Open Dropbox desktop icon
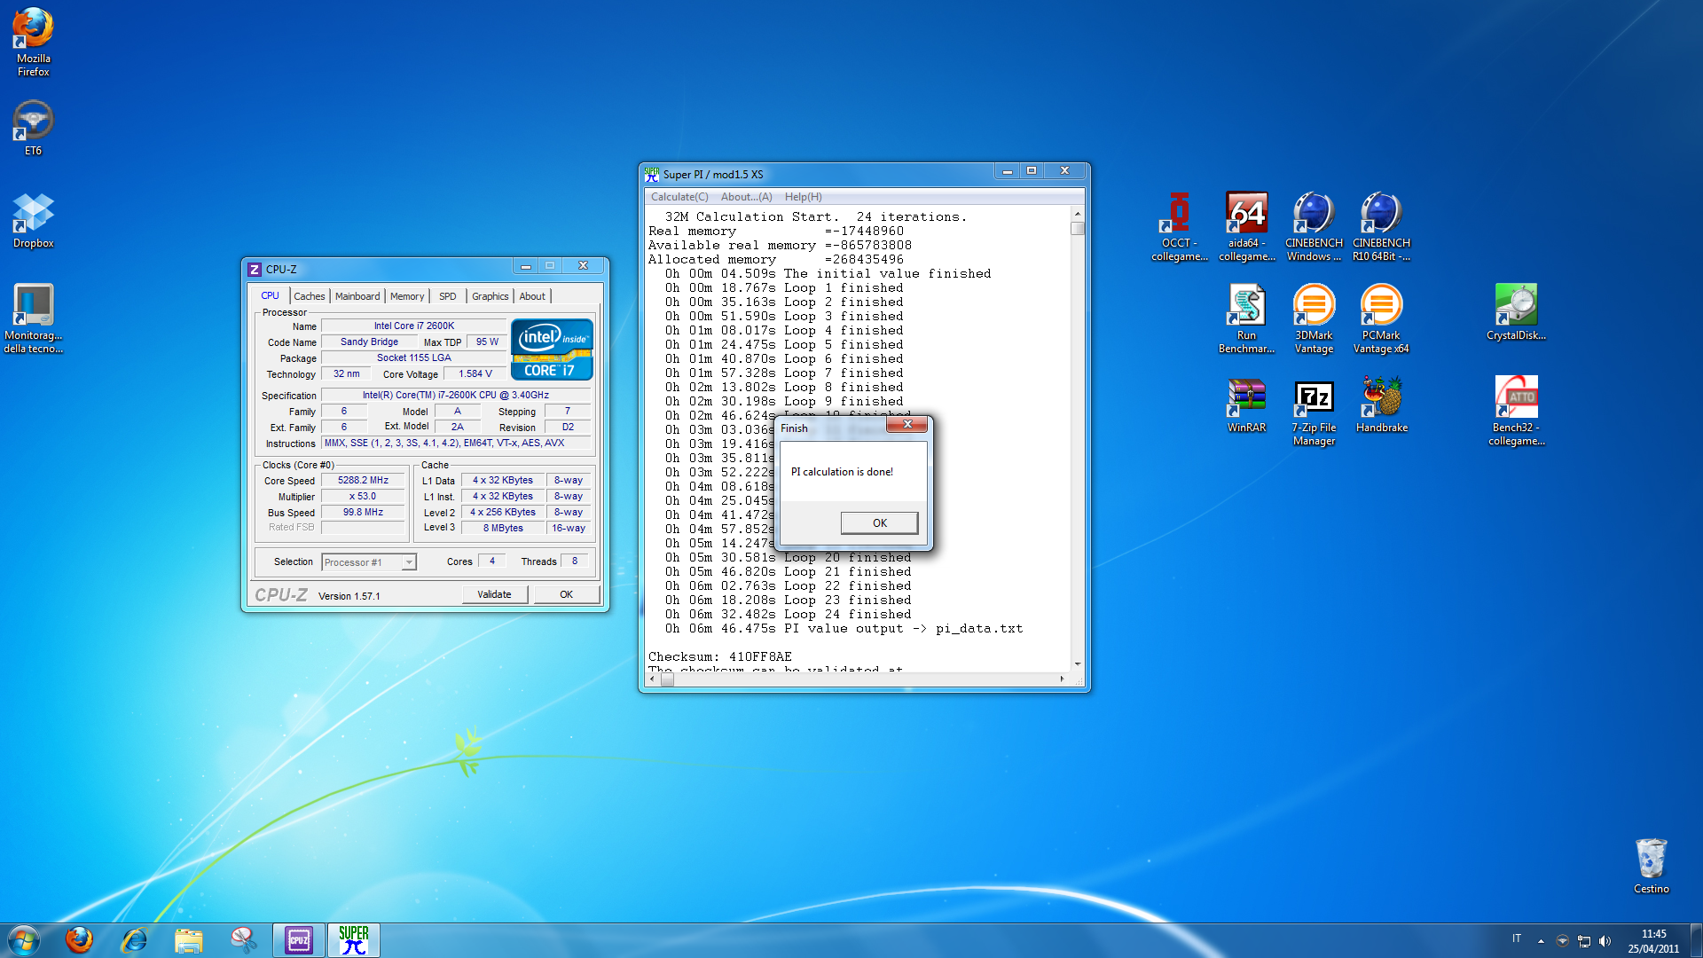The height and width of the screenshot is (958, 1703). pos(33,215)
